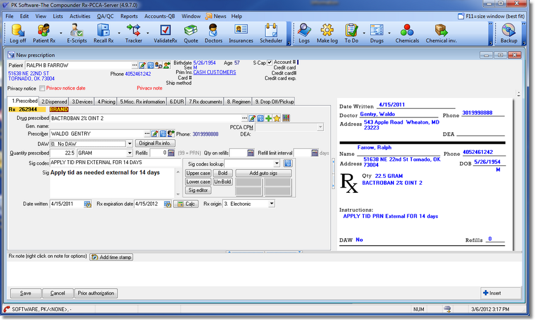The width and height of the screenshot is (535, 321).
Task: Click the ValidateRx toolbar icon
Action: tap(165, 33)
